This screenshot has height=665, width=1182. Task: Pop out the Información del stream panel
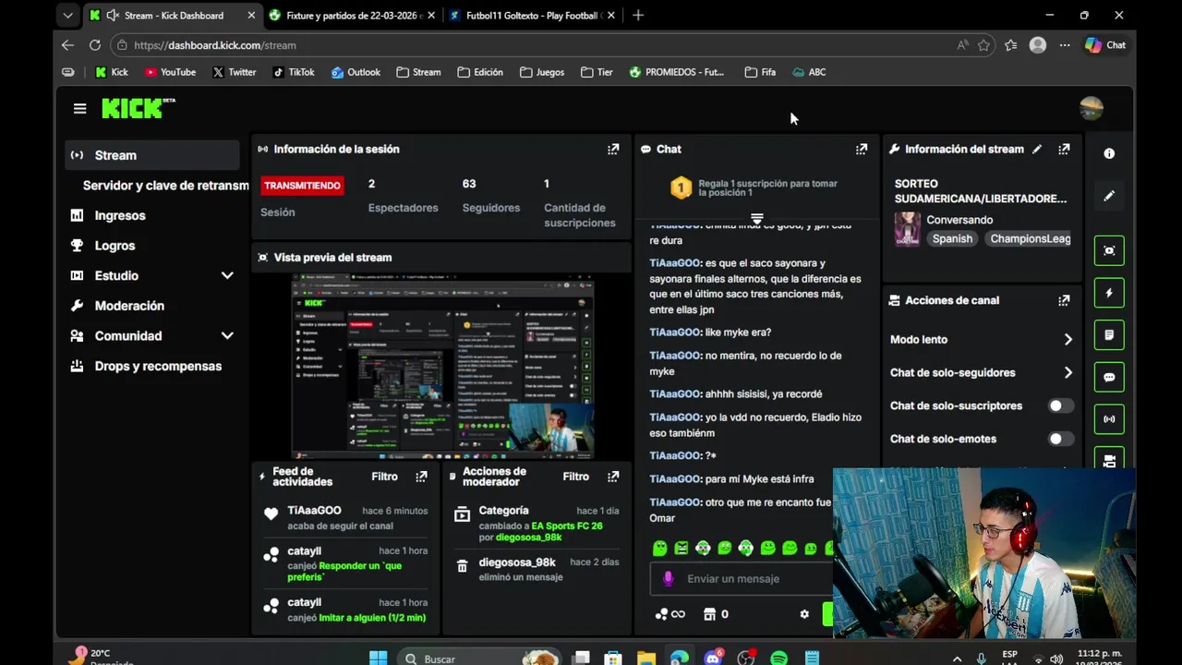pyautogui.click(x=1064, y=149)
